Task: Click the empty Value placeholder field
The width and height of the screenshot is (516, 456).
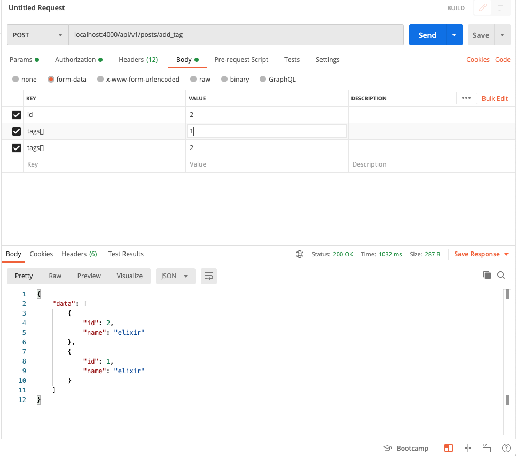Action: (267, 164)
